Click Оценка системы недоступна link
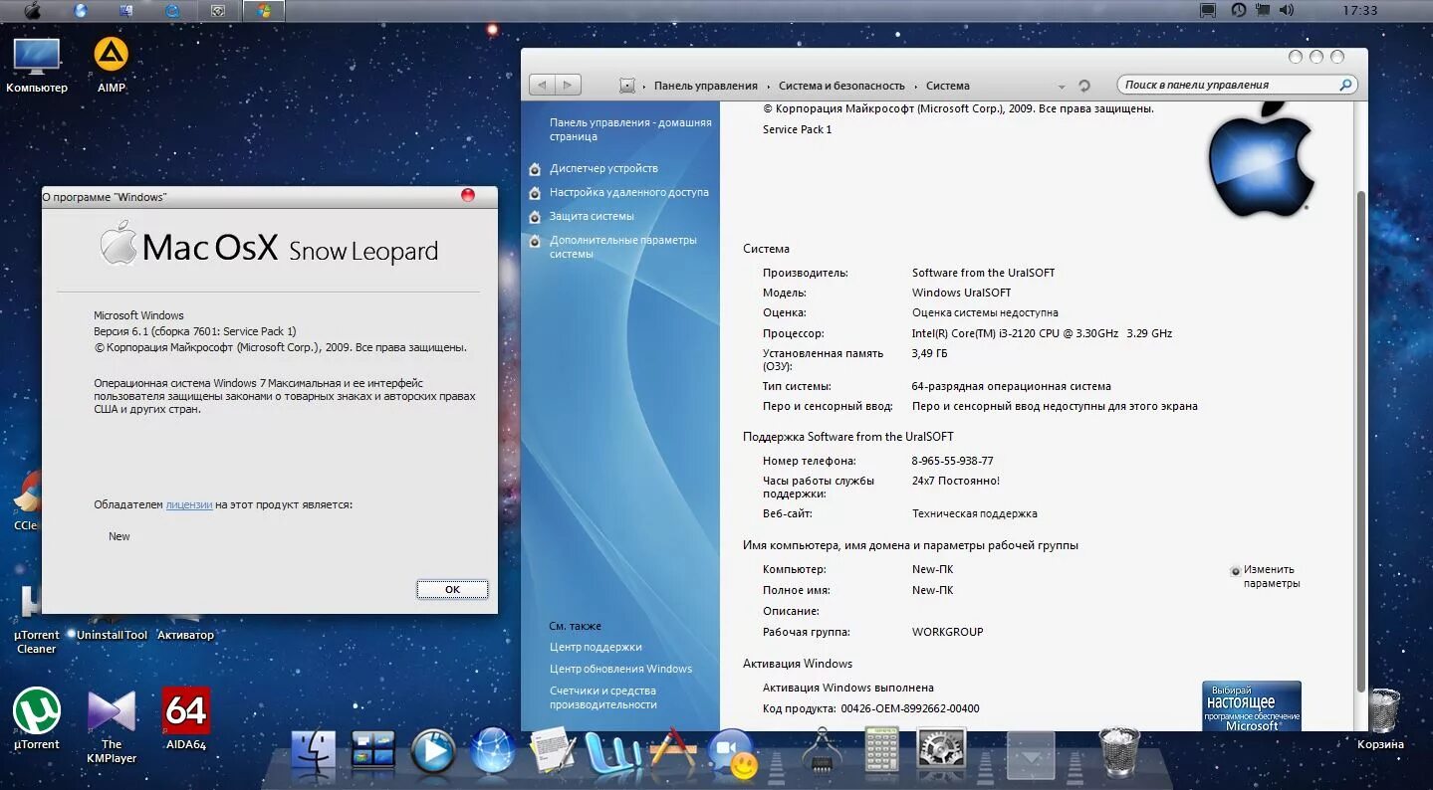Image resolution: width=1433 pixels, height=790 pixels. point(985,312)
